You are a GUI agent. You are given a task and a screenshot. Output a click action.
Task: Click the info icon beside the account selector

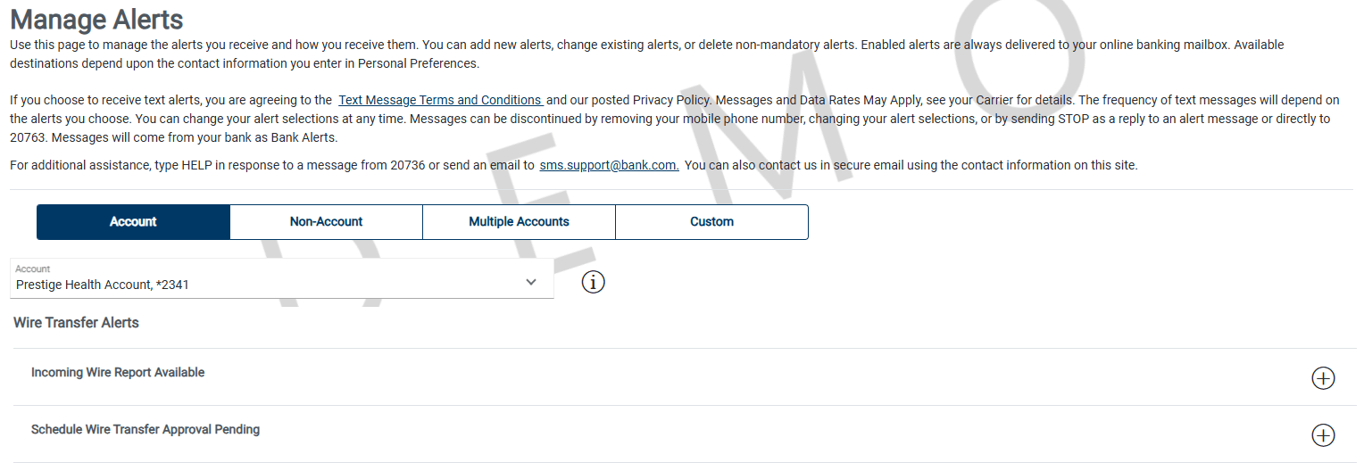coord(593,282)
